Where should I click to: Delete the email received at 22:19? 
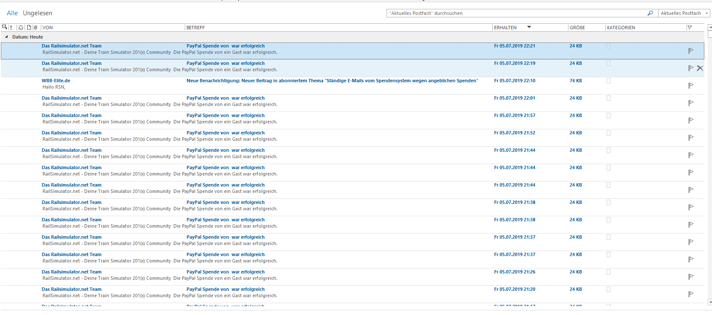pyautogui.click(x=700, y=68)
